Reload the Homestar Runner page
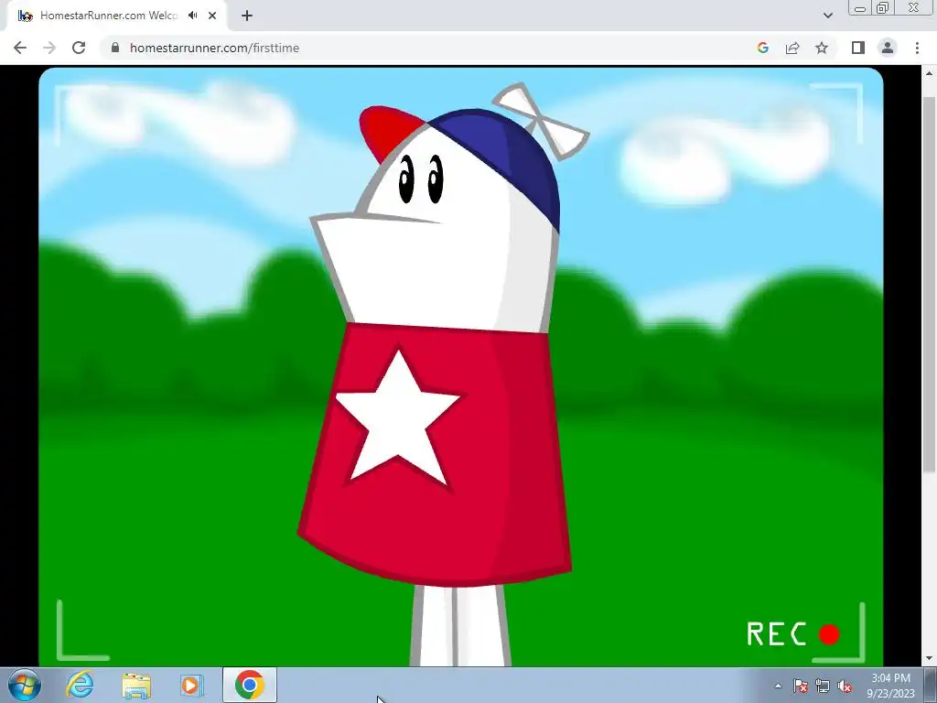 tap(79, 48)
